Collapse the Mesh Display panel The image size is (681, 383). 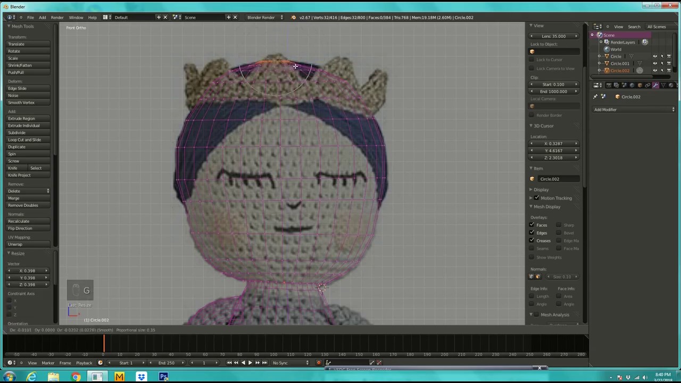tap(530, 206)
